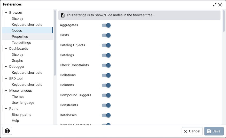The width and height of the screenshot is (226, 138).
Task: Collapse the Browser tree section
Action: tap(6, 13)
